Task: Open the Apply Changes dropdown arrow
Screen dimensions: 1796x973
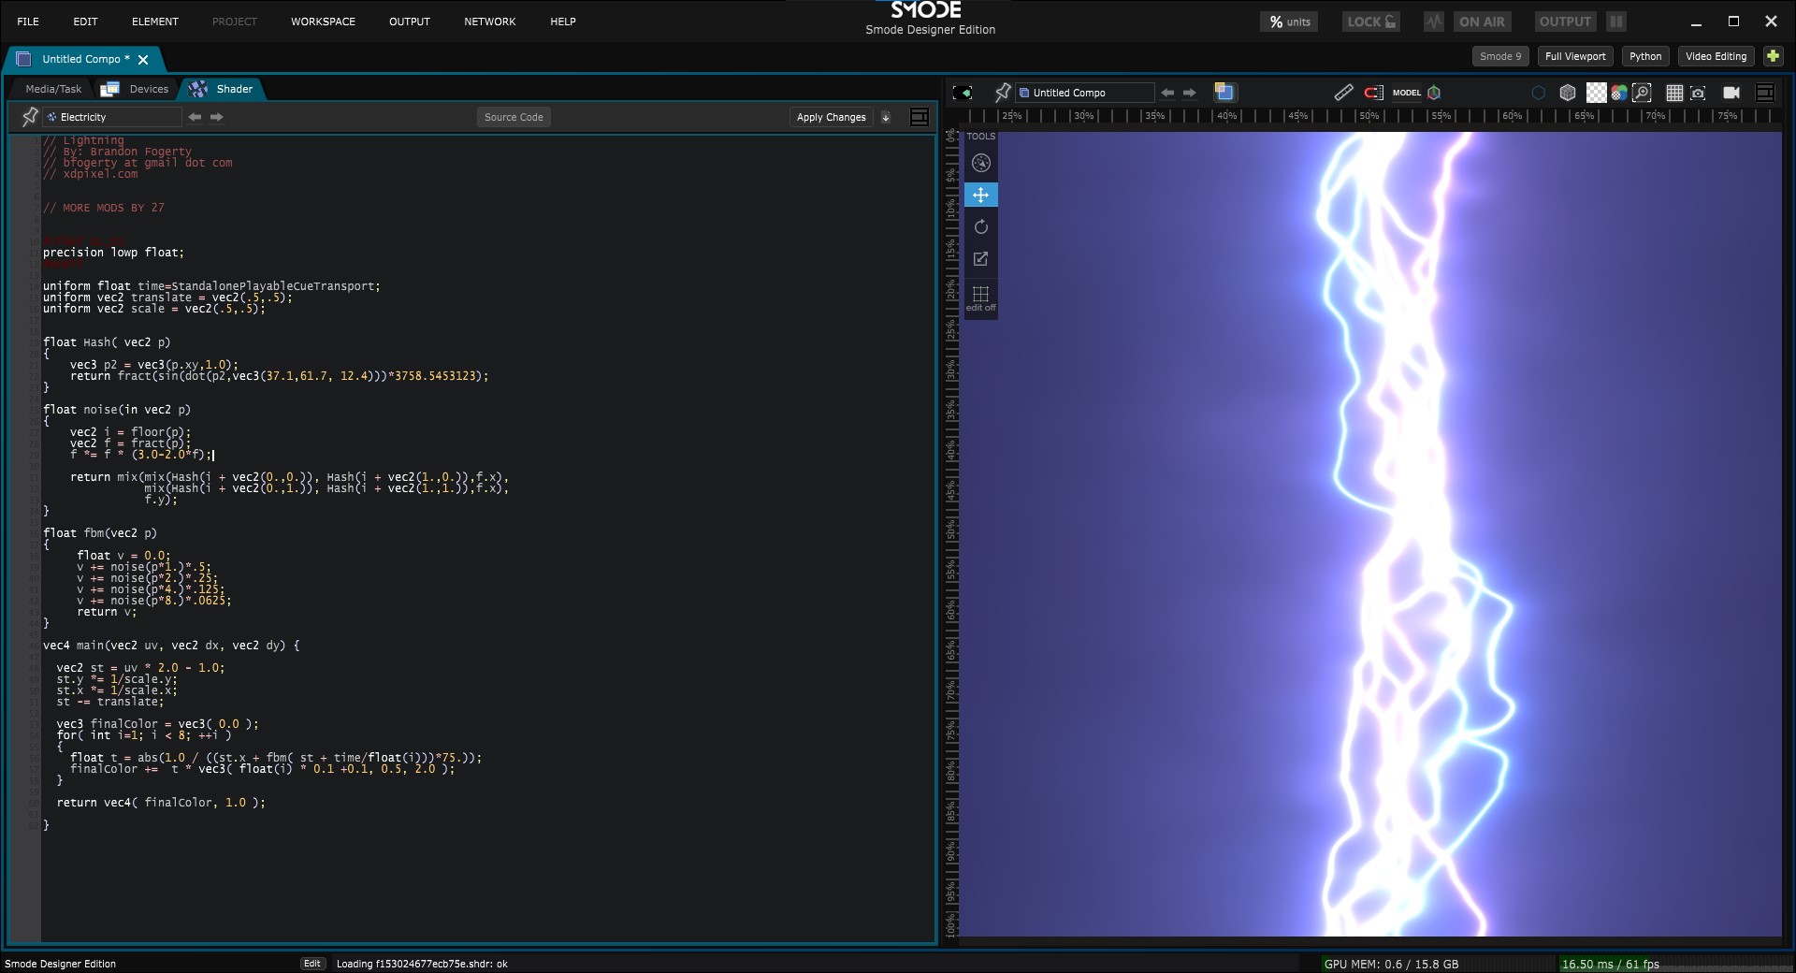Action: click(x=886, y=117)
